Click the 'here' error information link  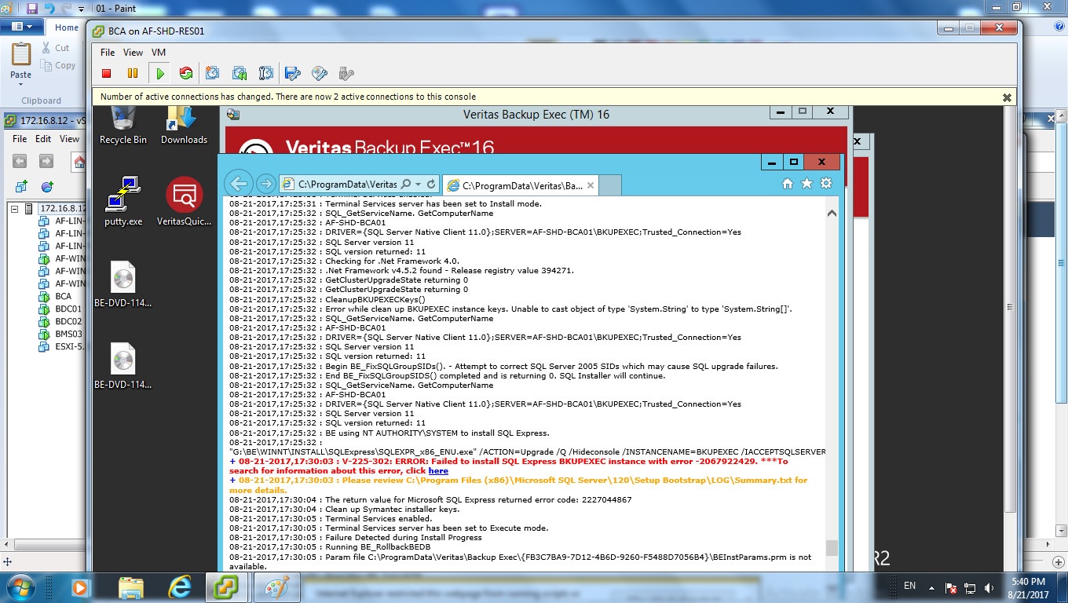click(438, 471)
